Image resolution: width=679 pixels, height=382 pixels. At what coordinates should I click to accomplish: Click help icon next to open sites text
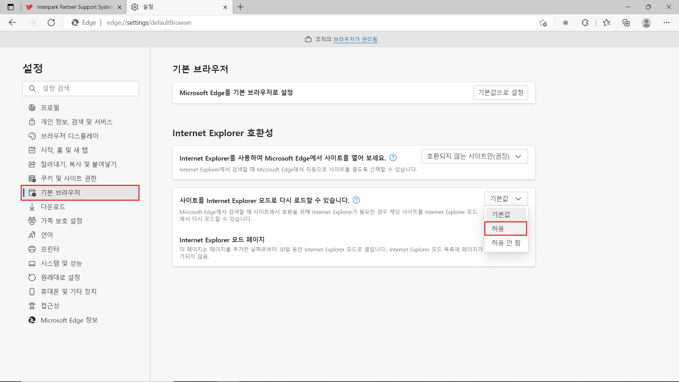point(393,158)
